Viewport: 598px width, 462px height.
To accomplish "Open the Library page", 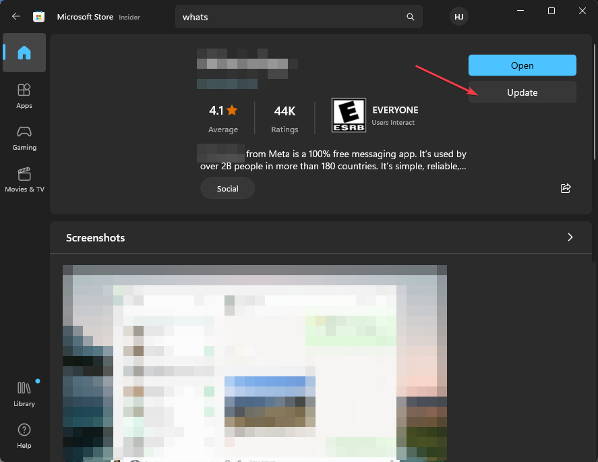I will point(24,394).
